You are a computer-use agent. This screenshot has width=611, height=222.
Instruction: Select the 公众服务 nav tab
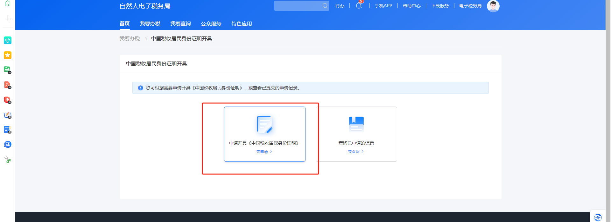[211, 24]
